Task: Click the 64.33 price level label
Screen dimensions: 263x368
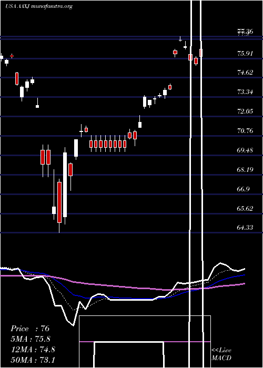Action: 245,227
